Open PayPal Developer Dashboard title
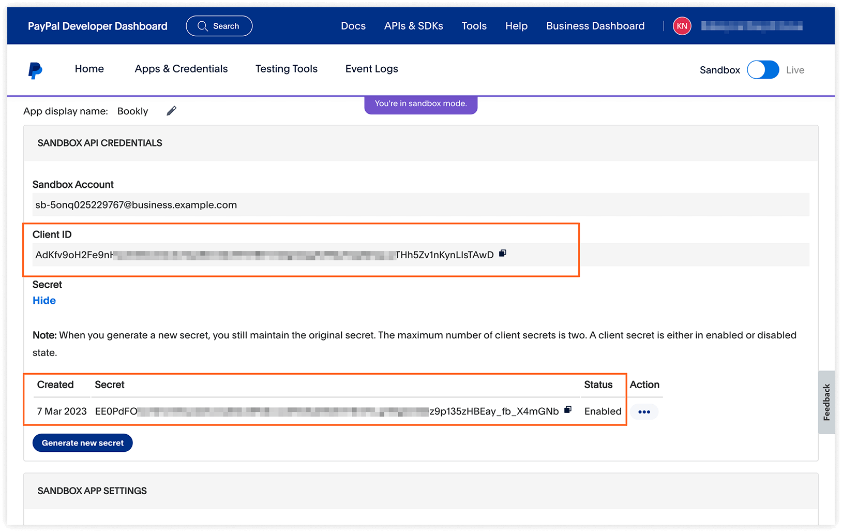The width and height of the screenshot is (842, 532). 98,26
